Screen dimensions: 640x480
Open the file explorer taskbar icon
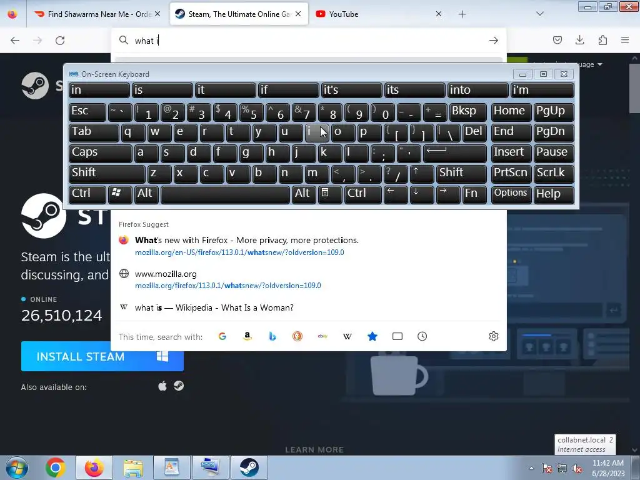click(133, 467)
